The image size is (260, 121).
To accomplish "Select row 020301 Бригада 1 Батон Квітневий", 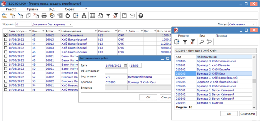I will (214, 90).
